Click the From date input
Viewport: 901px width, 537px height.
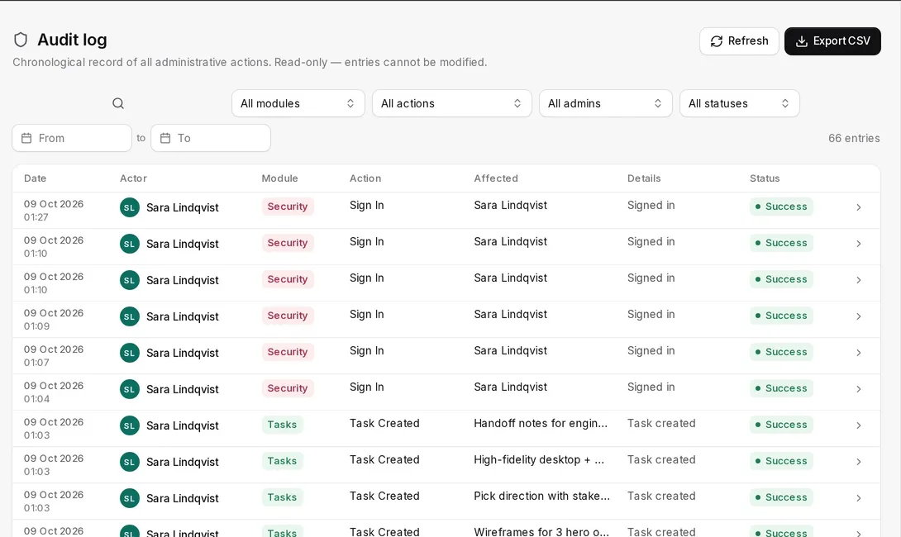tap(72, 138)
